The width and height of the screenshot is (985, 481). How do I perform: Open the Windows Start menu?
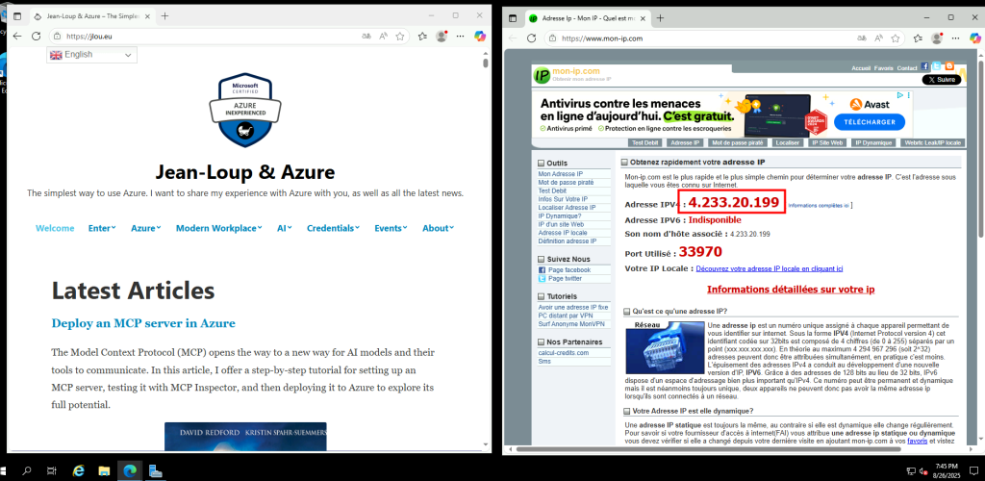point(5,469)
